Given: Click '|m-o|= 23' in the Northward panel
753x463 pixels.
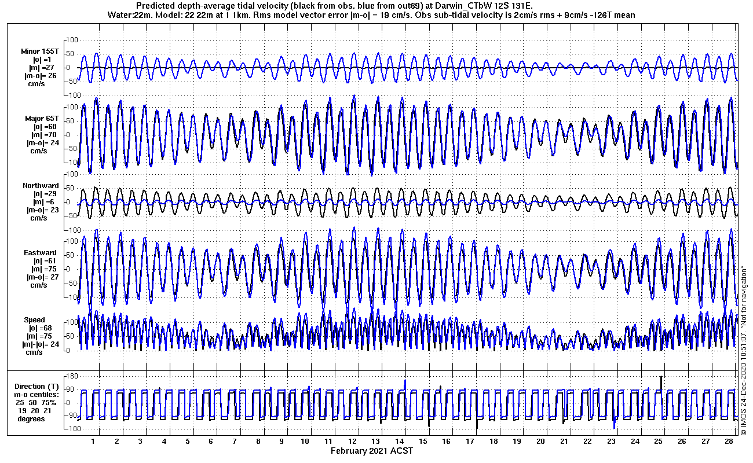Looking at the screenshot, I should tap(42, 210).
